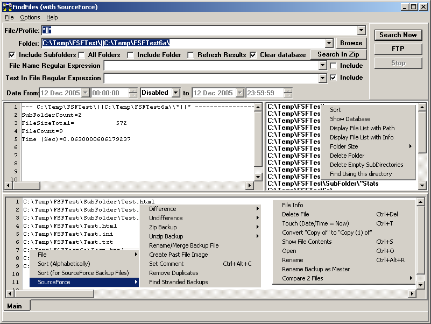Click the highlighted SourceForce menu item
431x324 pixels.
(84, 282)
